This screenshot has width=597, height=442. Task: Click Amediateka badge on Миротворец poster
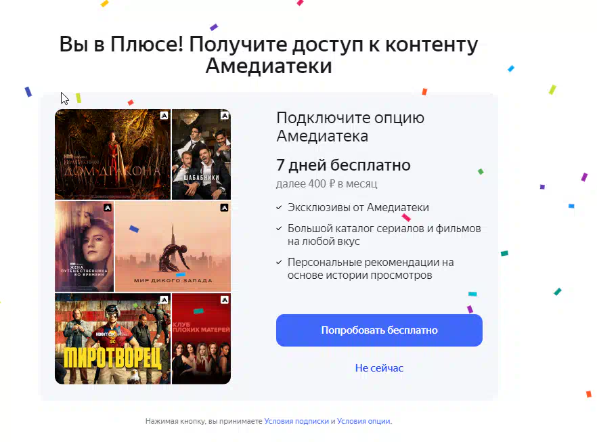click(x=164, y=300)
